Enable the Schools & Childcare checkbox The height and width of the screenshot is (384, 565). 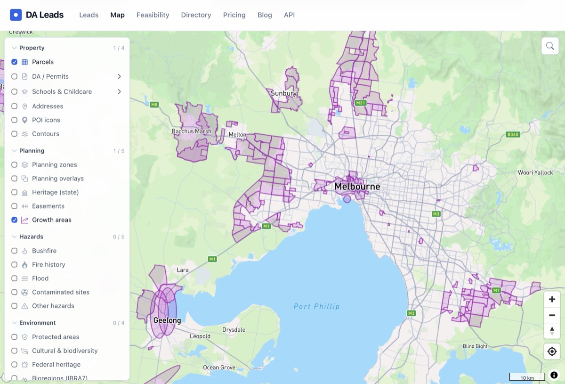(15, 92)
